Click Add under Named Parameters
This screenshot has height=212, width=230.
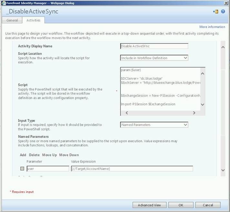(x=23, y=155)
